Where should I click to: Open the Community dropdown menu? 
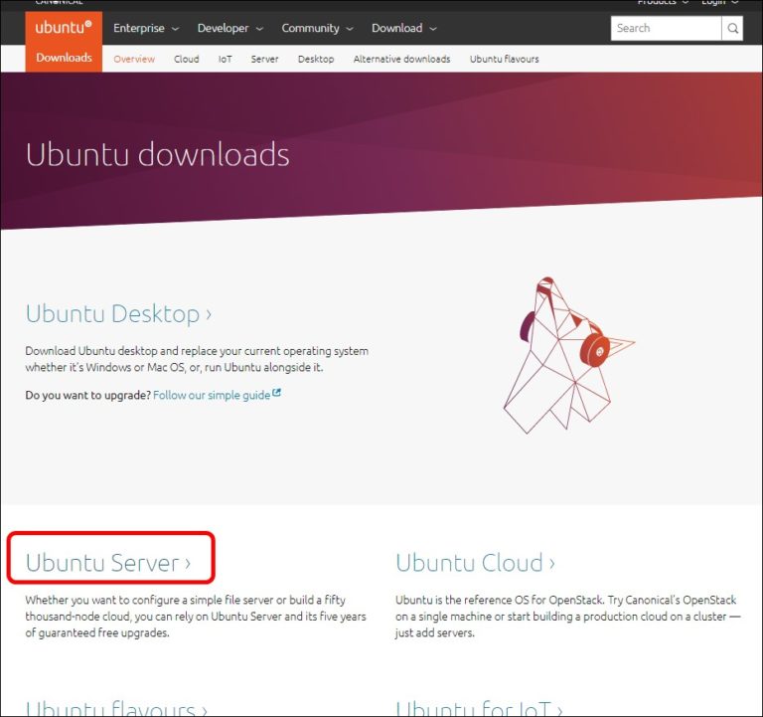click(x=317, y=29)
